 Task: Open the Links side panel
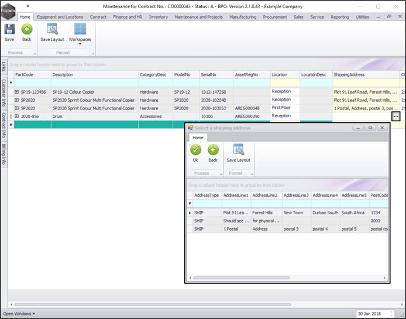pyautogui.click(x=4, y=66)
